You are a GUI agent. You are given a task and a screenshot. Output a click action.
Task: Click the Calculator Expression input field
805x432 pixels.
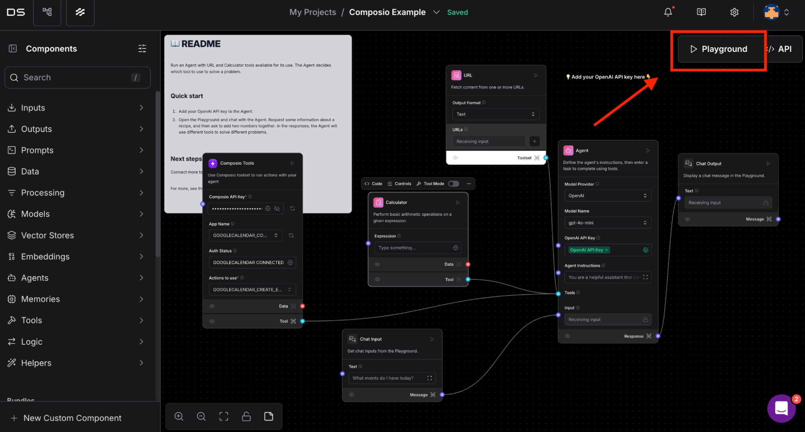tap(414, 248)
